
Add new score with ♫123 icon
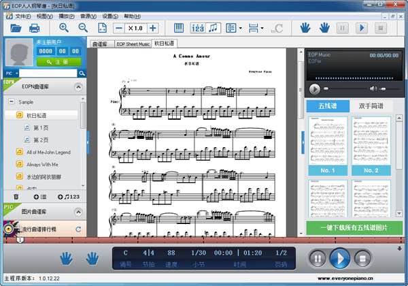pyautogui.click(x=69, y=197)
